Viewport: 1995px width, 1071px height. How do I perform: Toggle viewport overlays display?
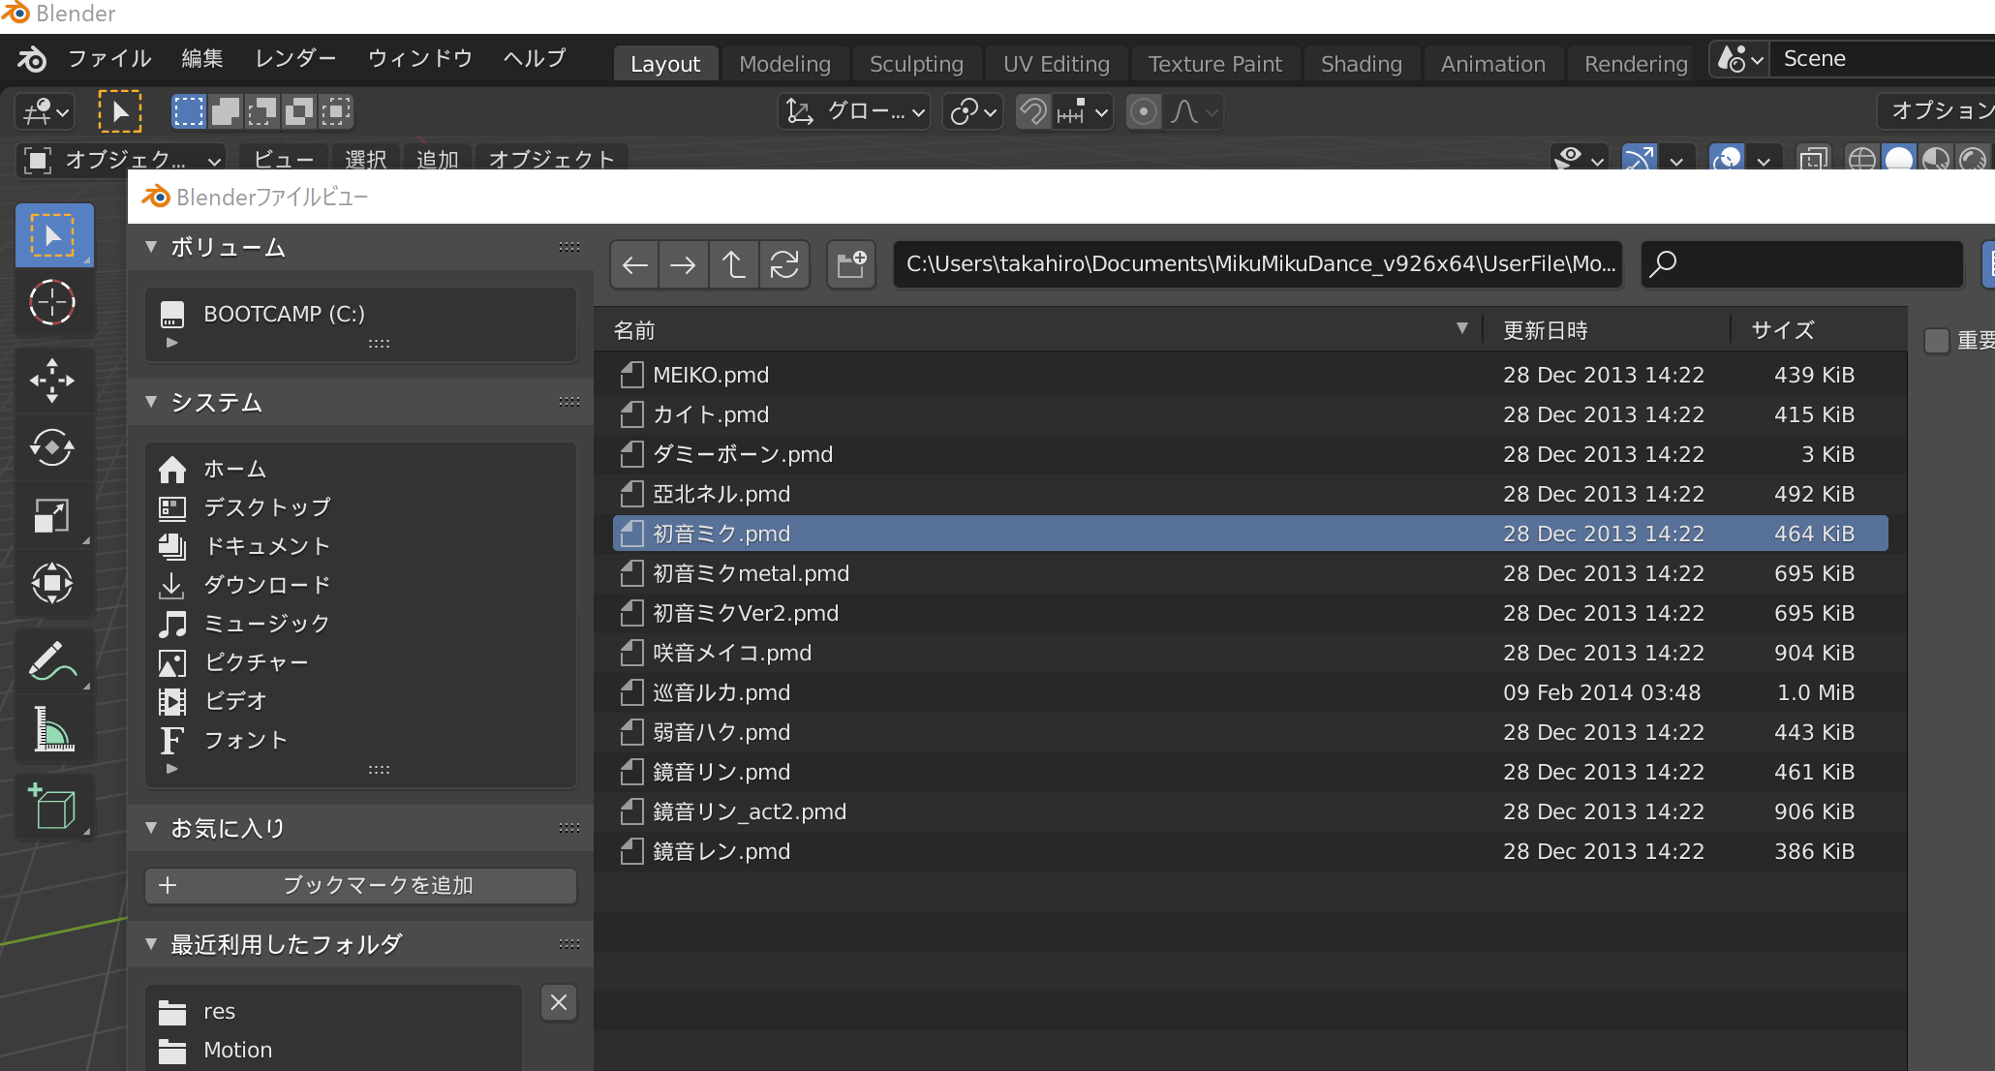1728,158
